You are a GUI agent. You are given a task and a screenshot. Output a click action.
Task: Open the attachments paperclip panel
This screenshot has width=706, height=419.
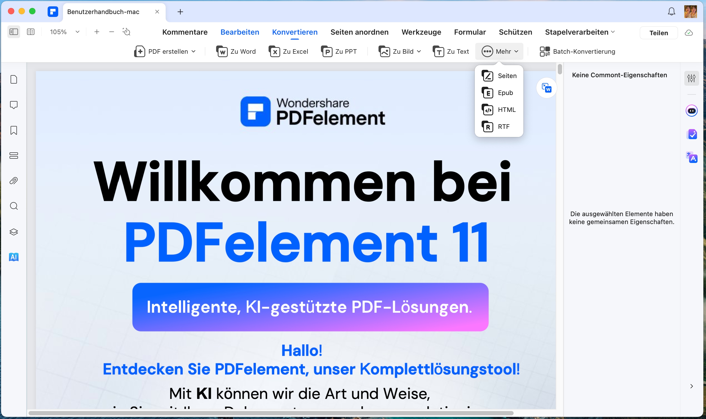point(13,181)
